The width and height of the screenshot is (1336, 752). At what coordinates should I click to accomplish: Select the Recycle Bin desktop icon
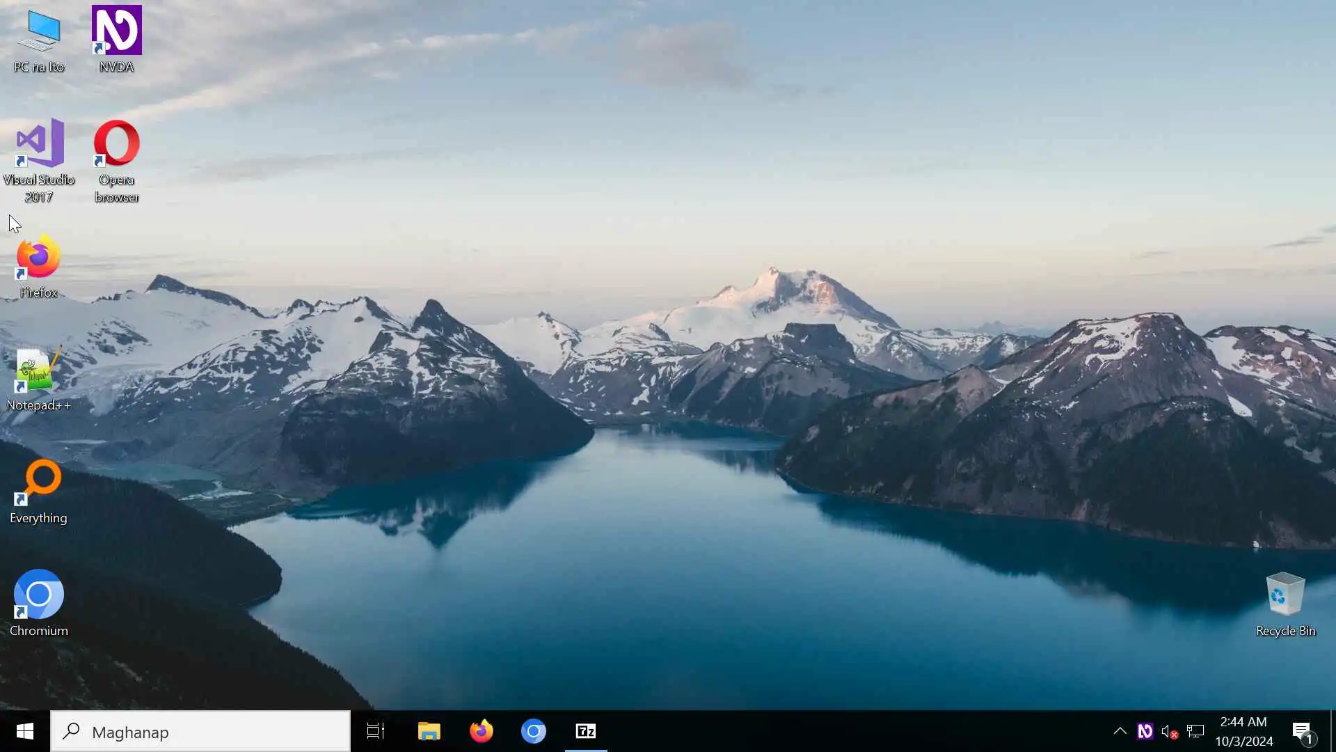pyautogui.click(x=1285, y=603)
